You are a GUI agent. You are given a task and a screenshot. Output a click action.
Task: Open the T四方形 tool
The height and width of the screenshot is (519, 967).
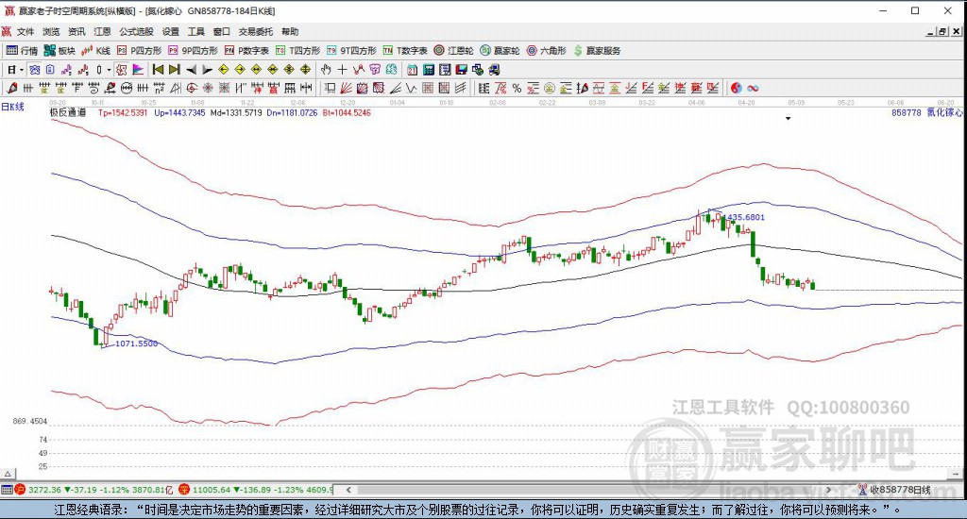[x=297, y=51]
